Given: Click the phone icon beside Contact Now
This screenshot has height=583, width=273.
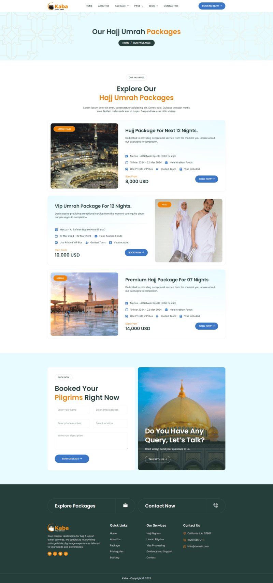Looking at the screenshot, I should [x=216, y=506].
